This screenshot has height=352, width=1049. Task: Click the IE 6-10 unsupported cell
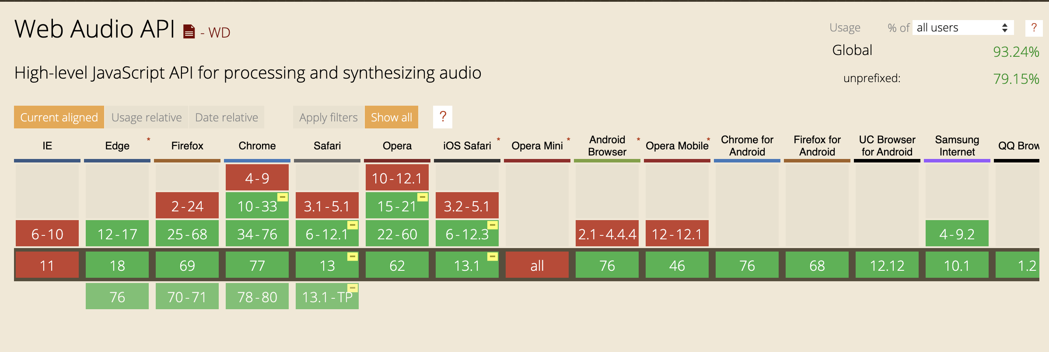[47, 234]
